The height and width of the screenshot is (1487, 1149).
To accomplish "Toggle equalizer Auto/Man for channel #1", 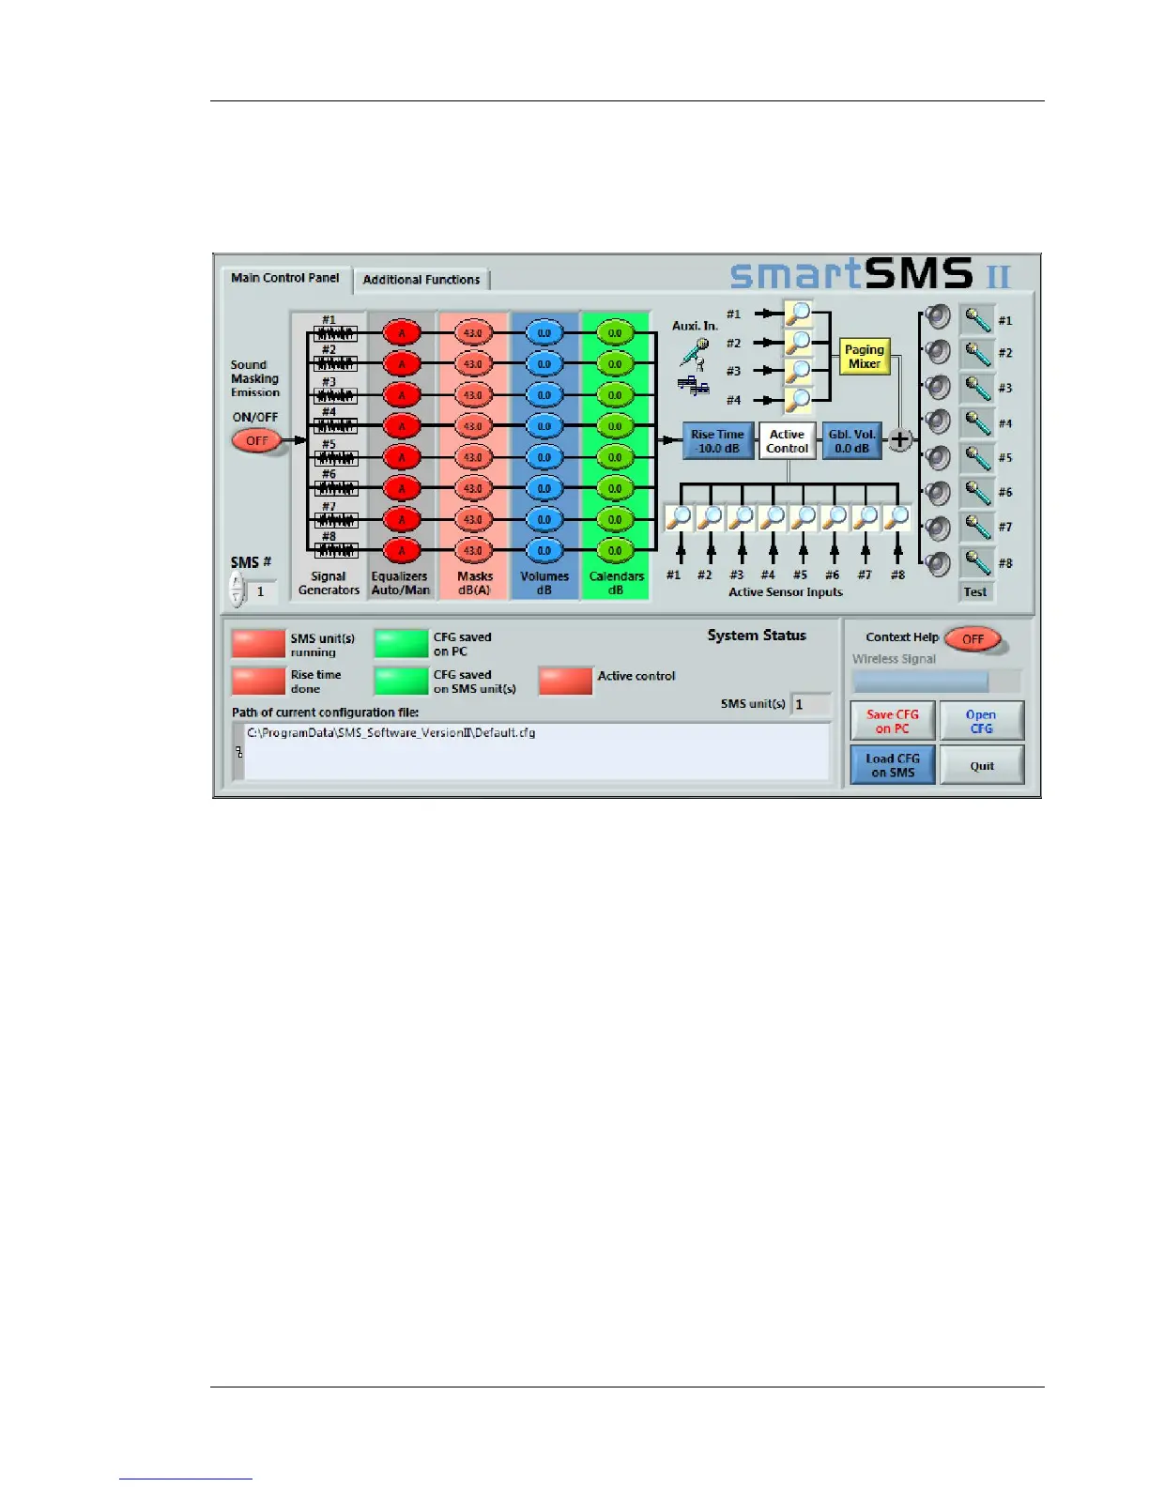I will coord(402,333).
